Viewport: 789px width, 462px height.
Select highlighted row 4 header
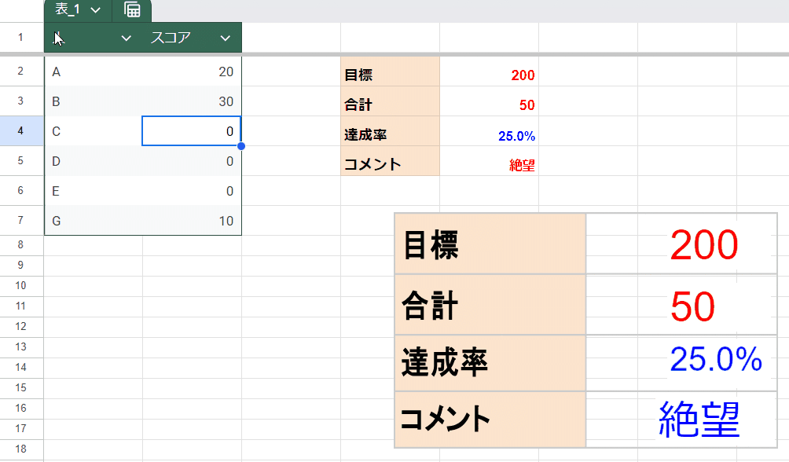20,131
